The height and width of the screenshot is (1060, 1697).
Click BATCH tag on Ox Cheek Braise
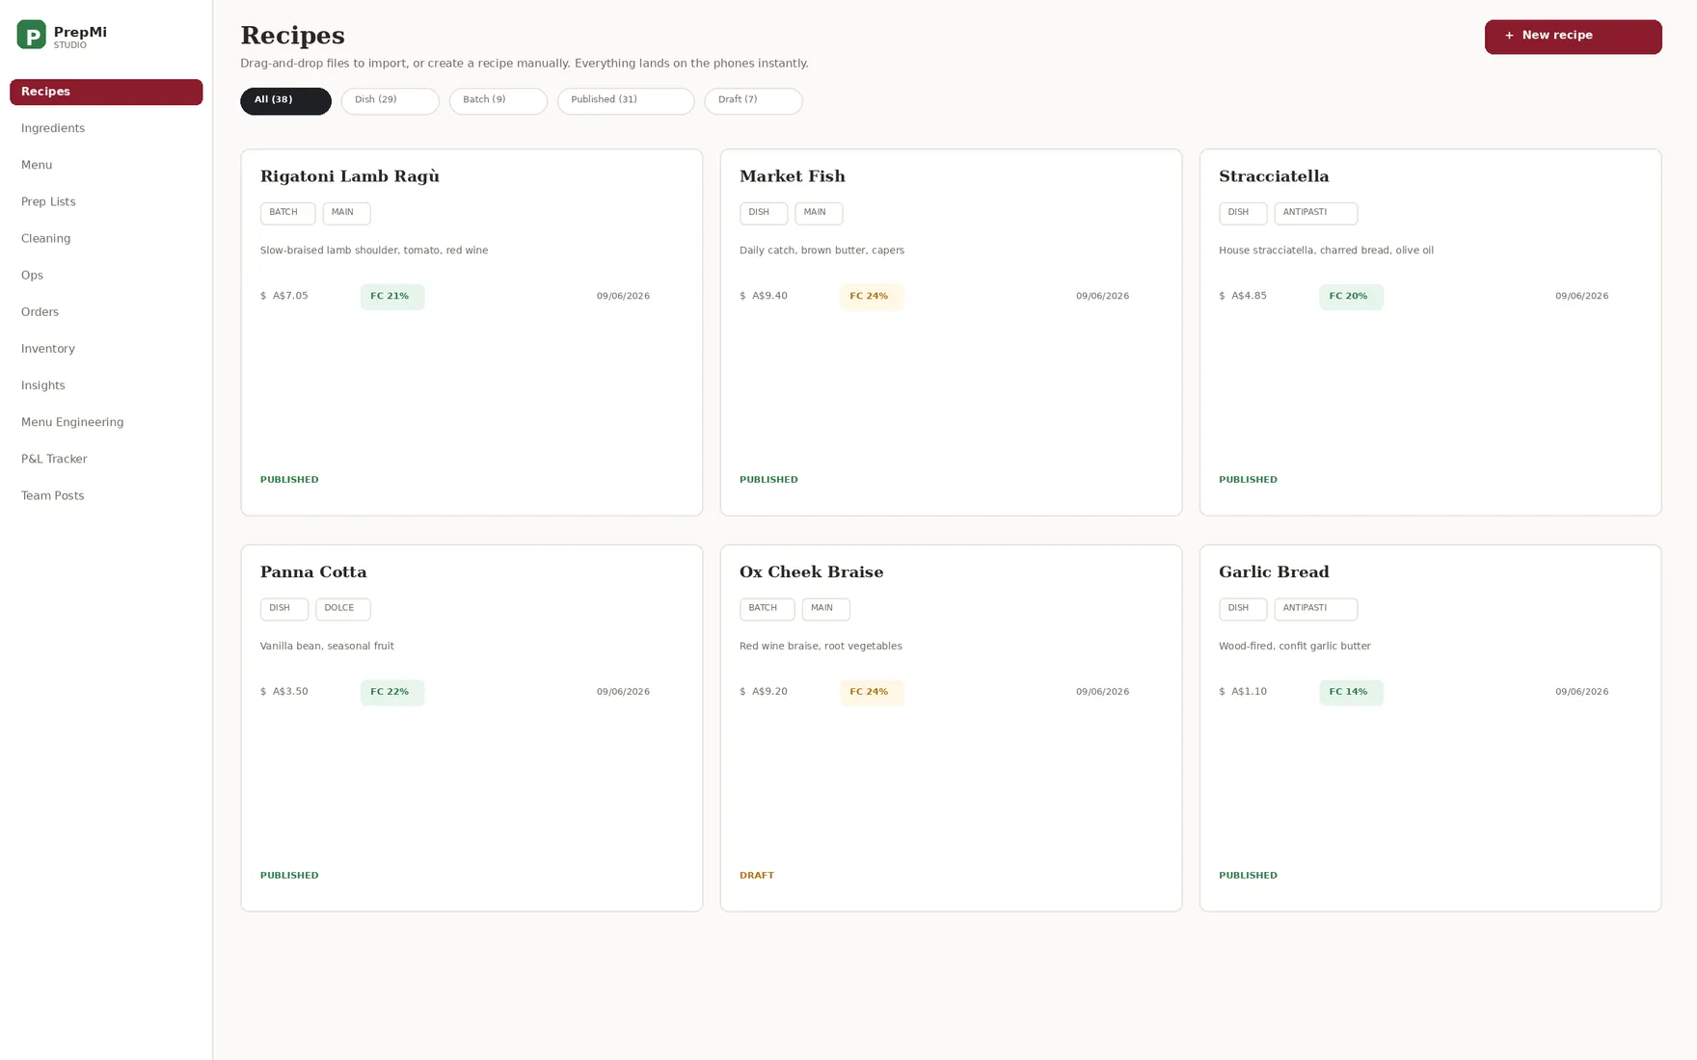click(x=767, y=609)
